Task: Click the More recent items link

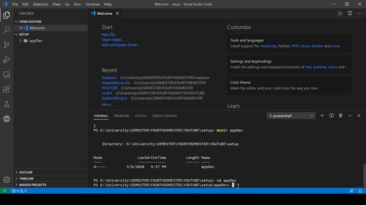Action: click(107, 105)
